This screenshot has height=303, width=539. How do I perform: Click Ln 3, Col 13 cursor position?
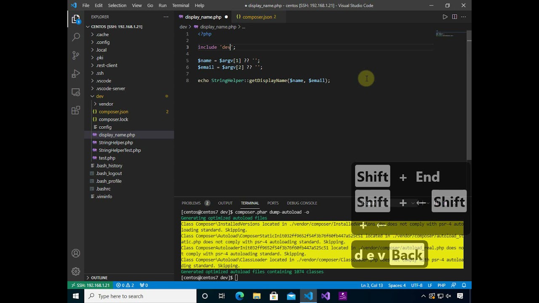372,285
